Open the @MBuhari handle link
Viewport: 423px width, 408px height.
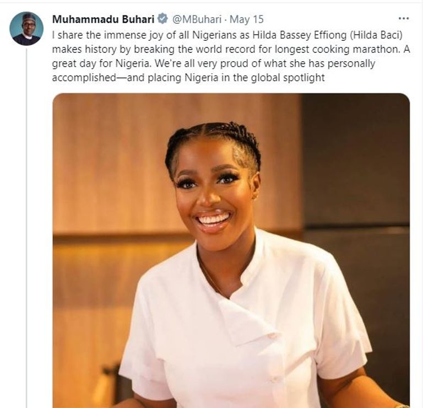[x=198, y=19]
